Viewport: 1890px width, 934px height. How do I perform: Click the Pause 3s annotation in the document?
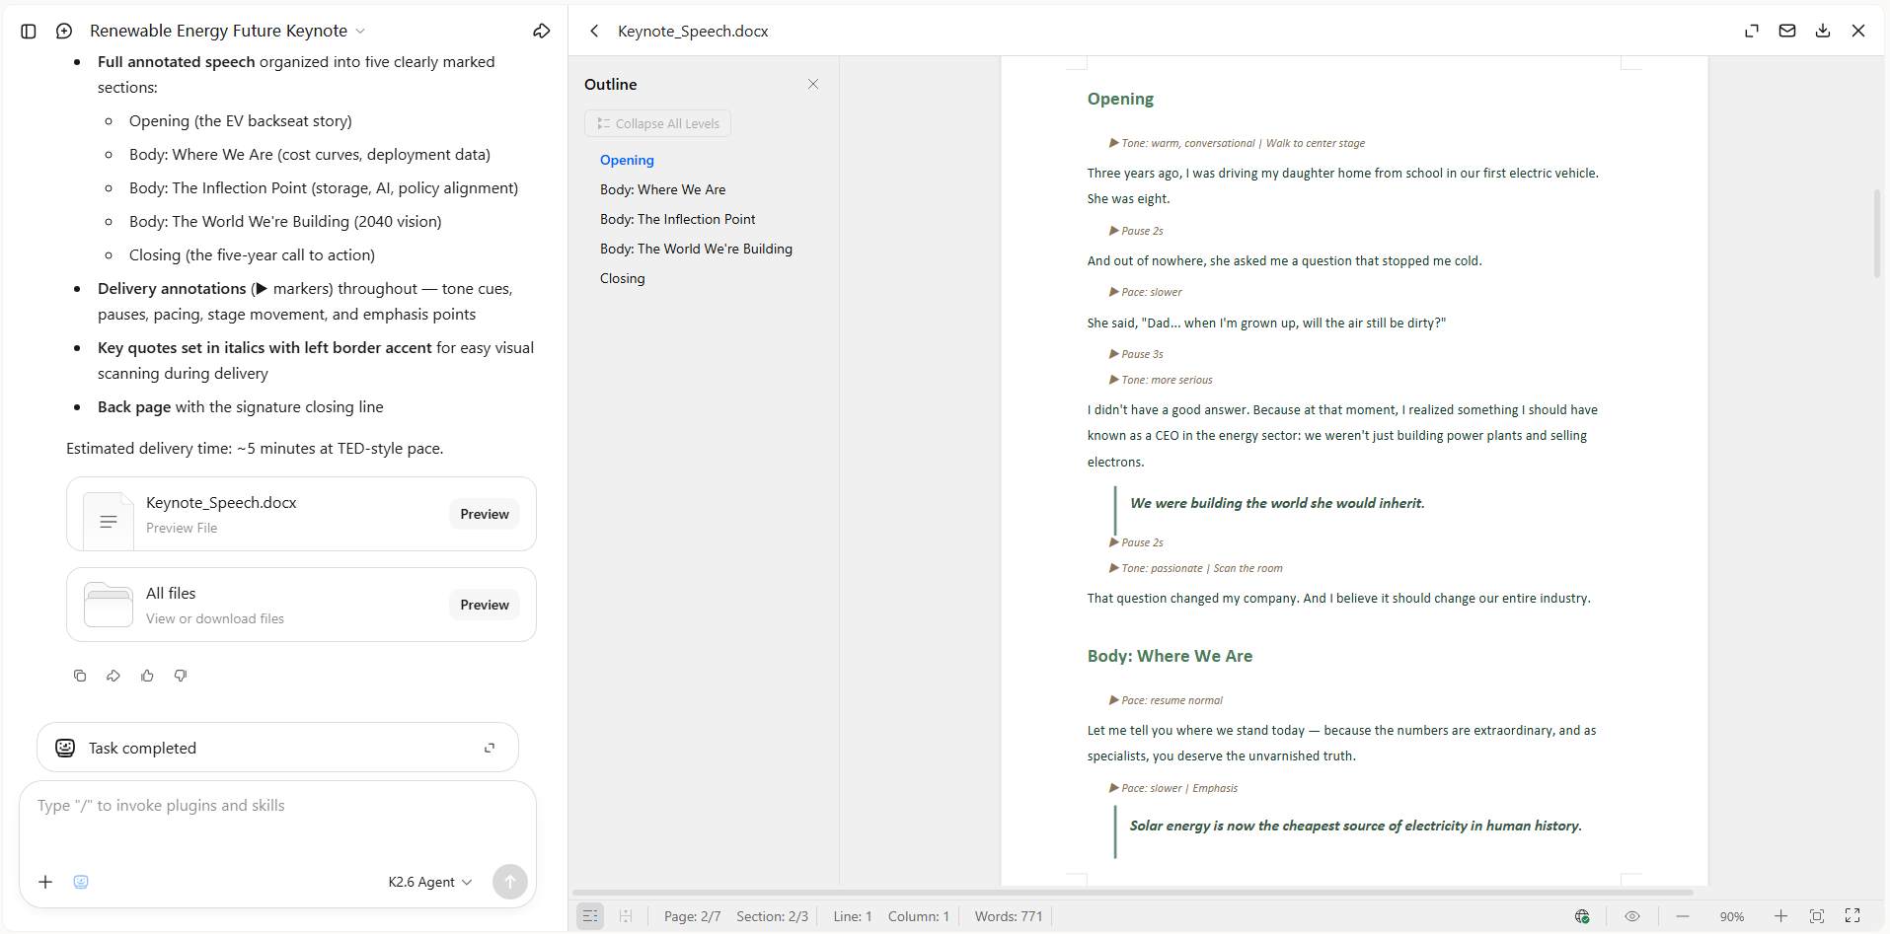[x=1137, y=354]
